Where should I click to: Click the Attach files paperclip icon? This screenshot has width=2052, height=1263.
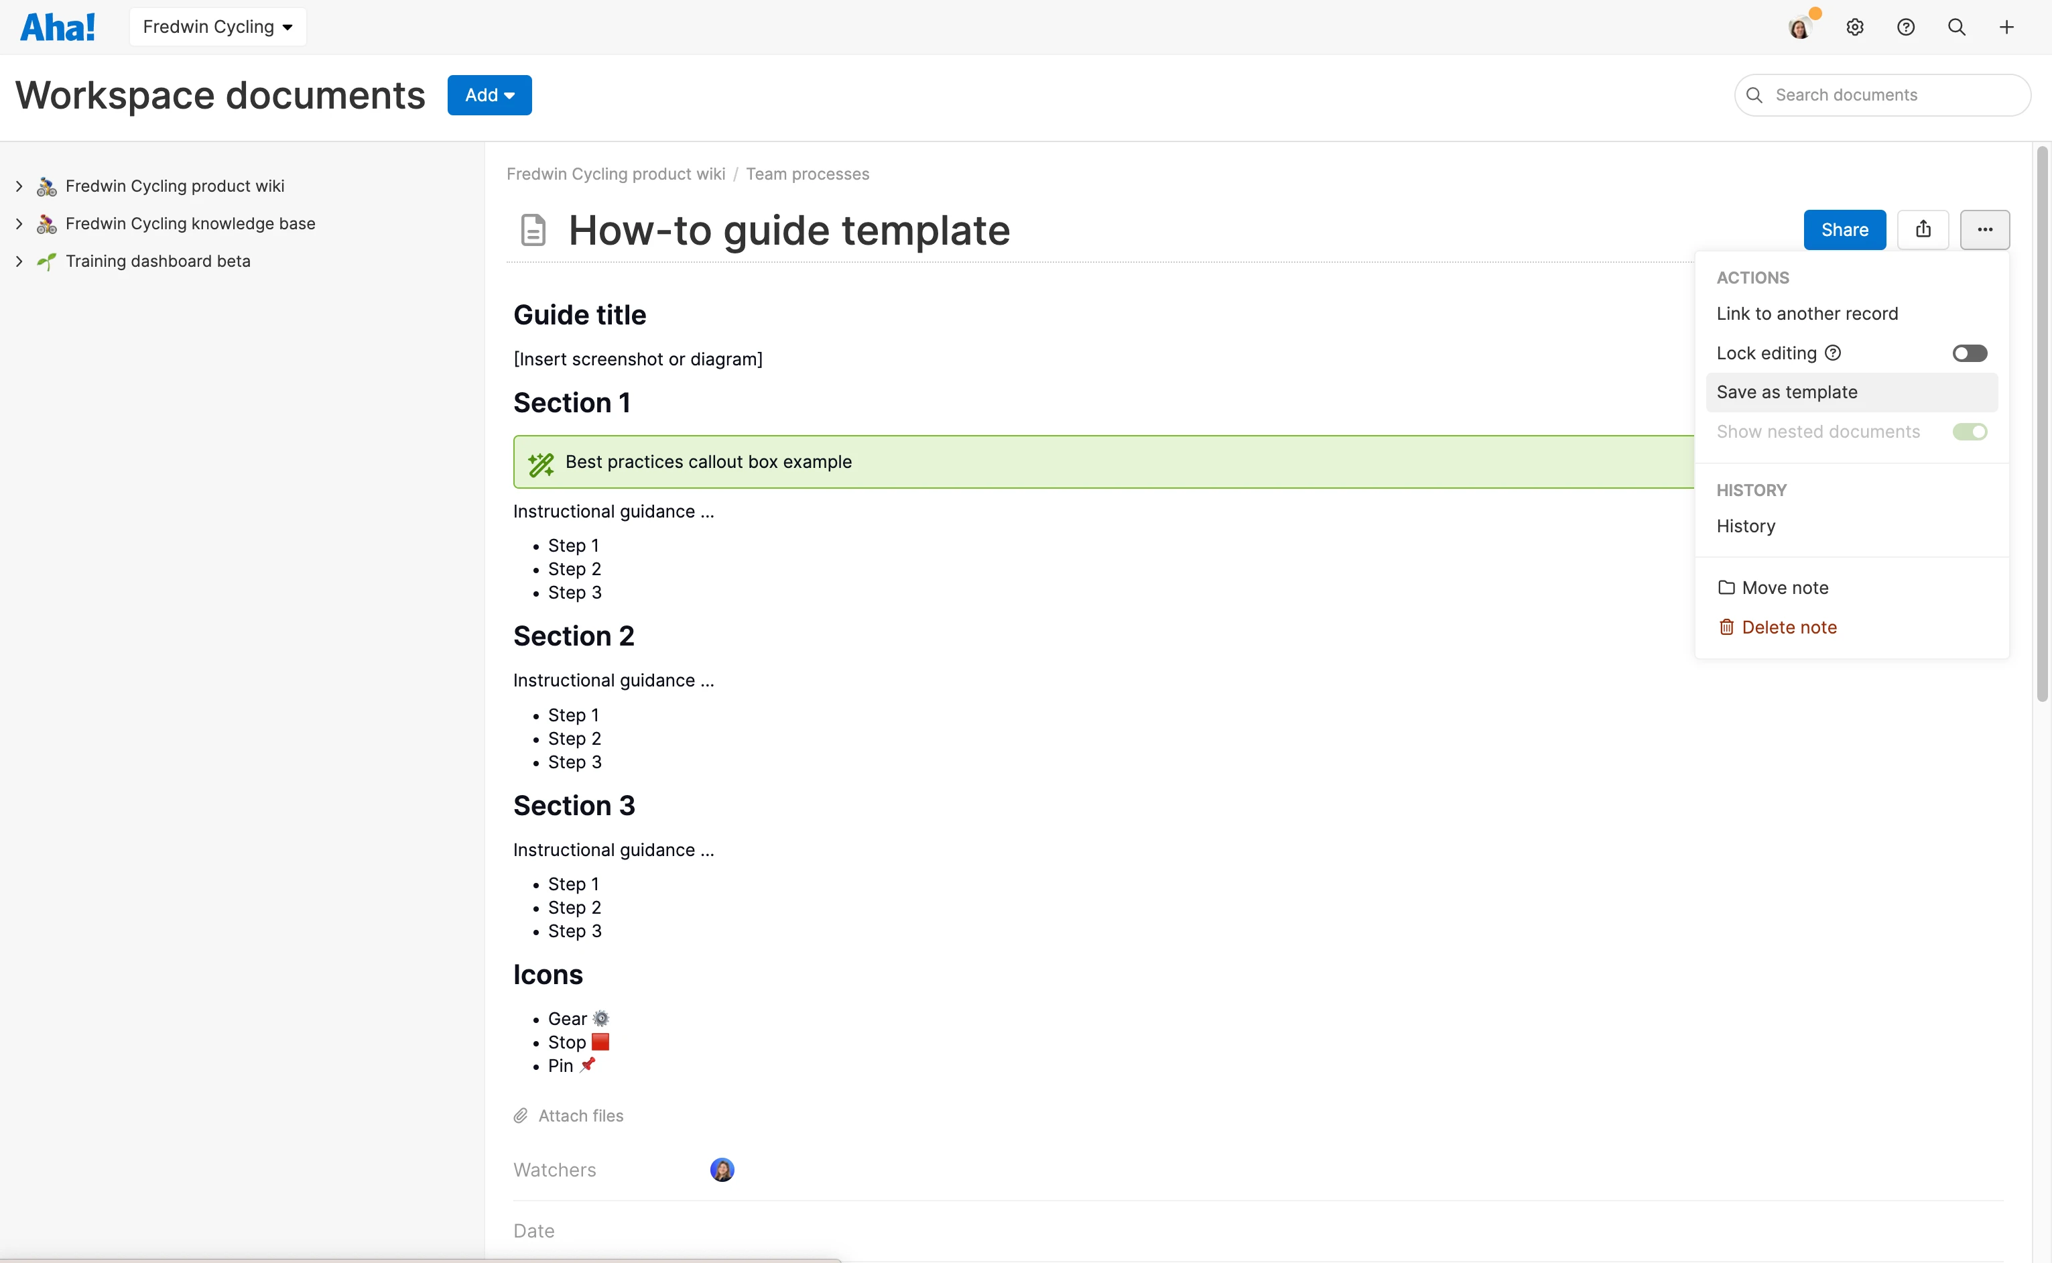[521, 1114]
